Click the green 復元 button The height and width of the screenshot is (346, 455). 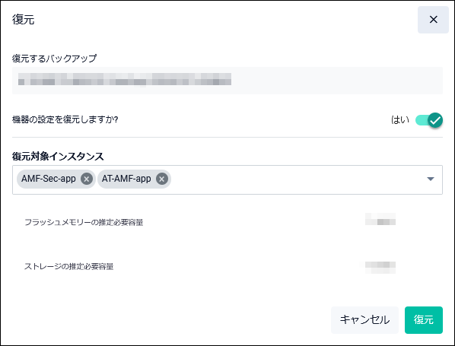(x=424, y=320)
